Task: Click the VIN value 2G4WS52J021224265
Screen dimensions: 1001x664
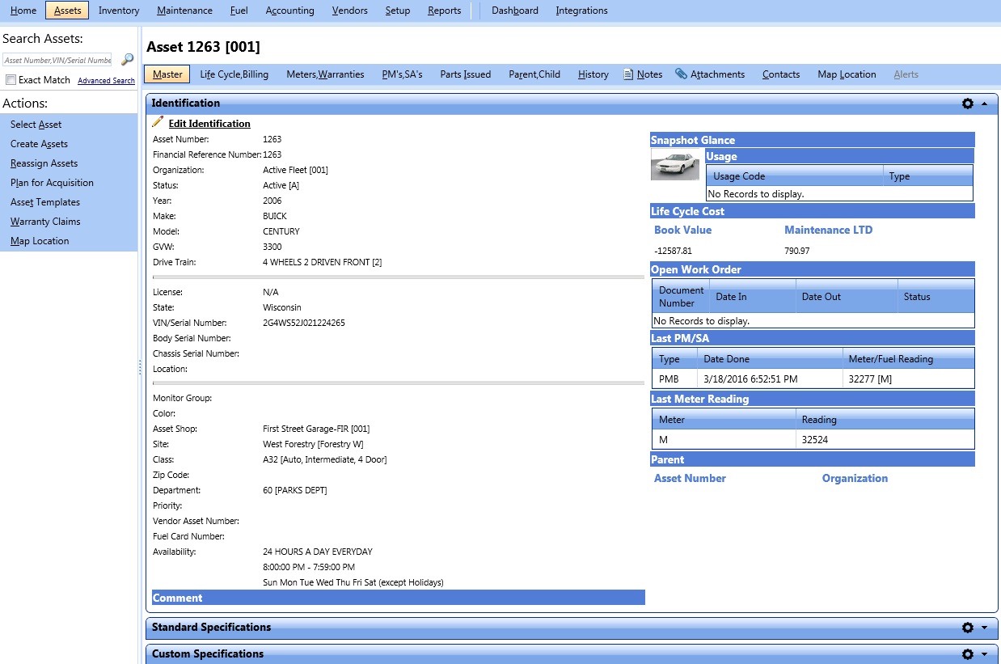Action: click(304, 323)
